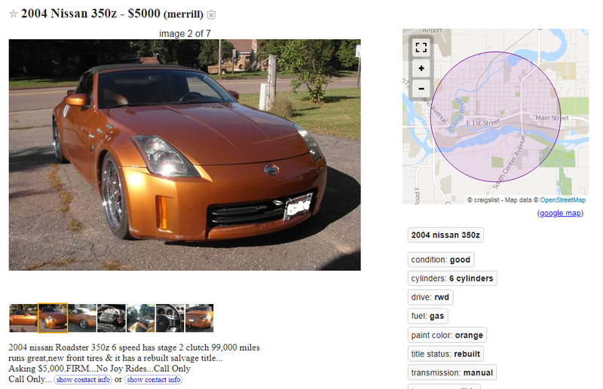Show the second contact info after 'or'
The height and width of the screenshot is (389, 603).
pyautogui.click(x=154, y=379)
